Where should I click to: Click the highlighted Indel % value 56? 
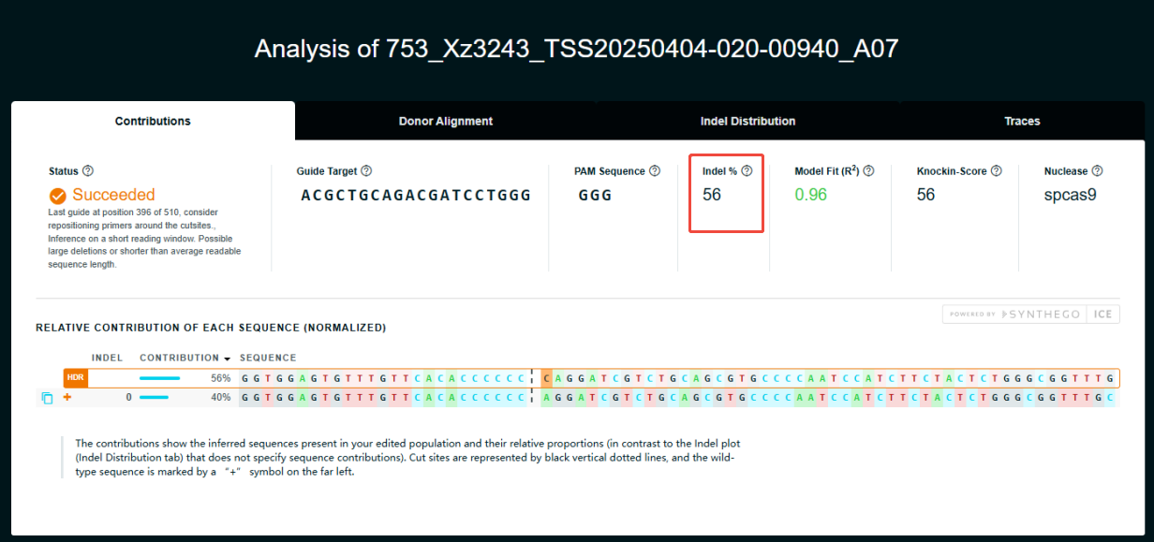point(713,195)
